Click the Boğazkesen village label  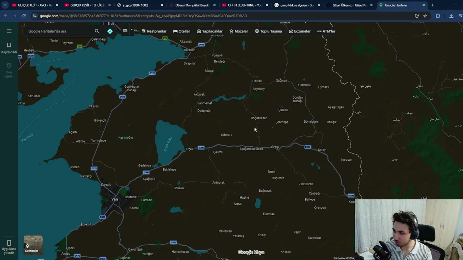259,118
